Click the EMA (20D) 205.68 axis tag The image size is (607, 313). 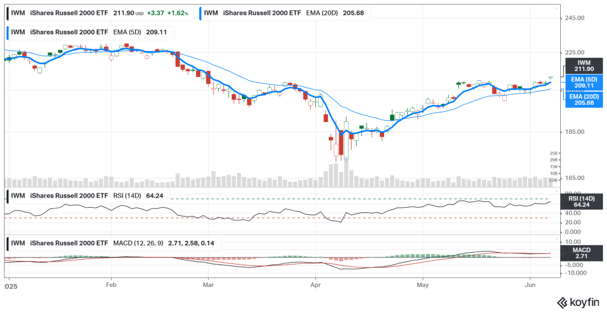(x=584, y=99)
